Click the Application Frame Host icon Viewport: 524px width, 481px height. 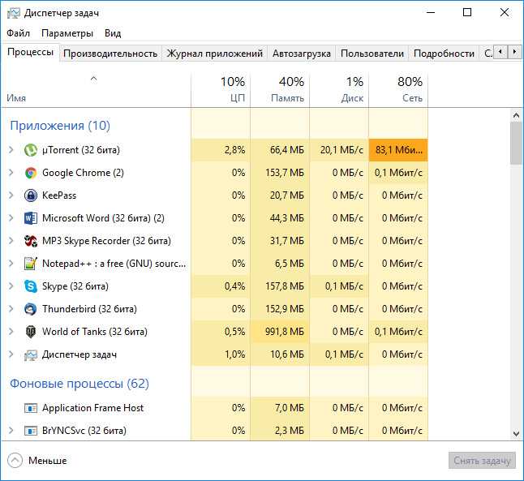click(x=31, y=408)
